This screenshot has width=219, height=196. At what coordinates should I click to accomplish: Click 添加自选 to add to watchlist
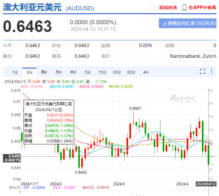coord(168,8)
